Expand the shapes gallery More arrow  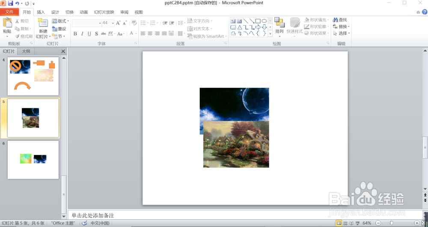270,34
